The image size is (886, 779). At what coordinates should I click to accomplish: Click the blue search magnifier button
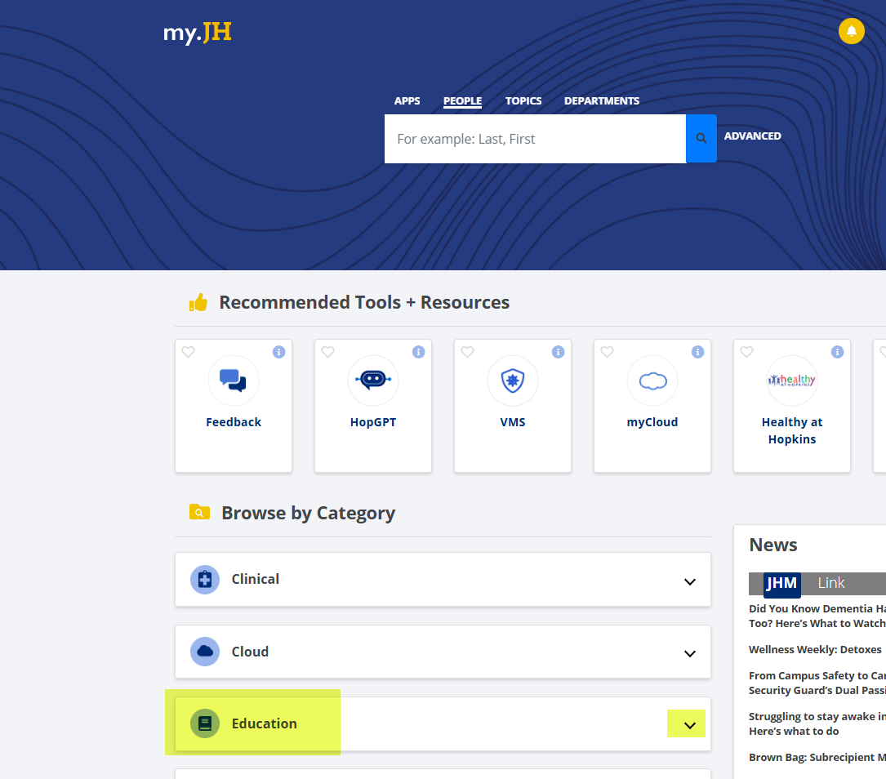[x=701, y=138]
